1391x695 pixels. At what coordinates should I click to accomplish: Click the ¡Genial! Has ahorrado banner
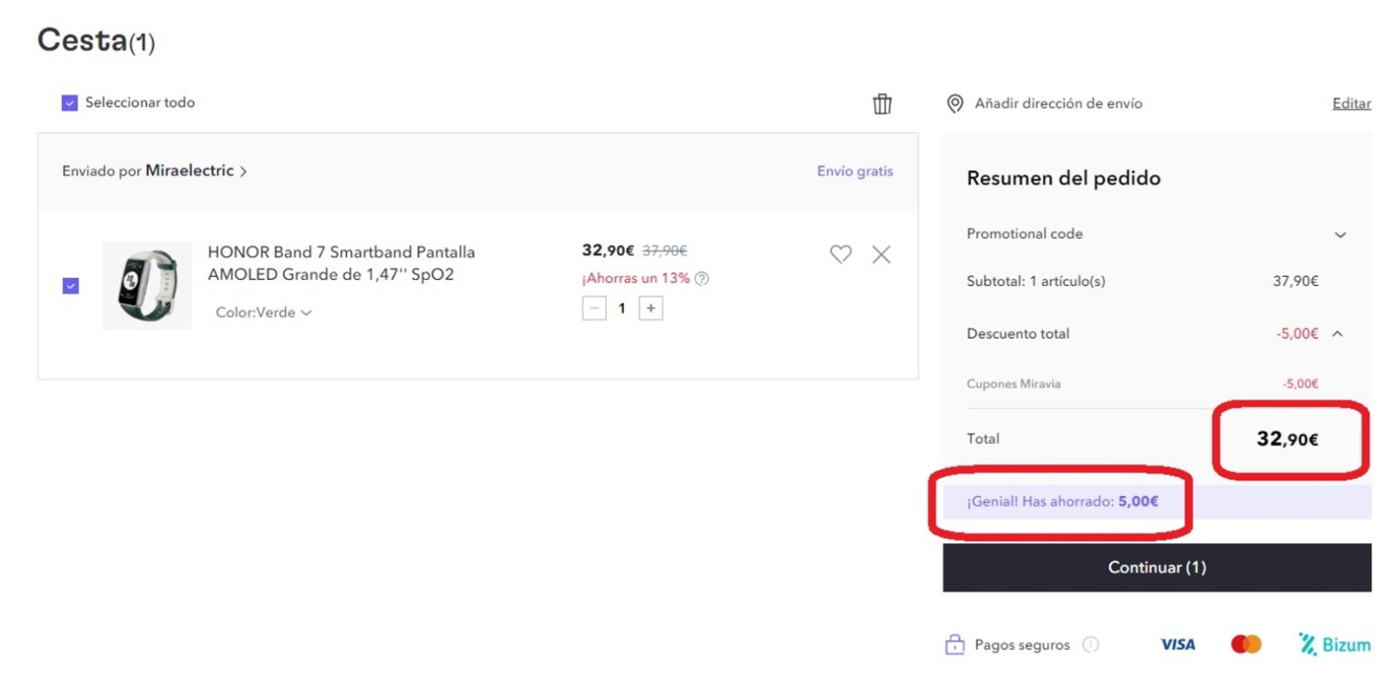pyautogui.click(x=1157, y=502)
